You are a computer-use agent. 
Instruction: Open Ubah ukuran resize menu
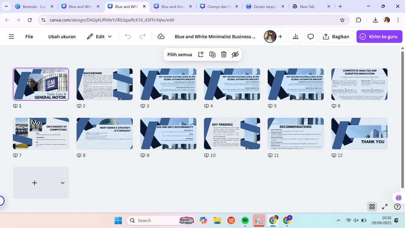(62, 37)
